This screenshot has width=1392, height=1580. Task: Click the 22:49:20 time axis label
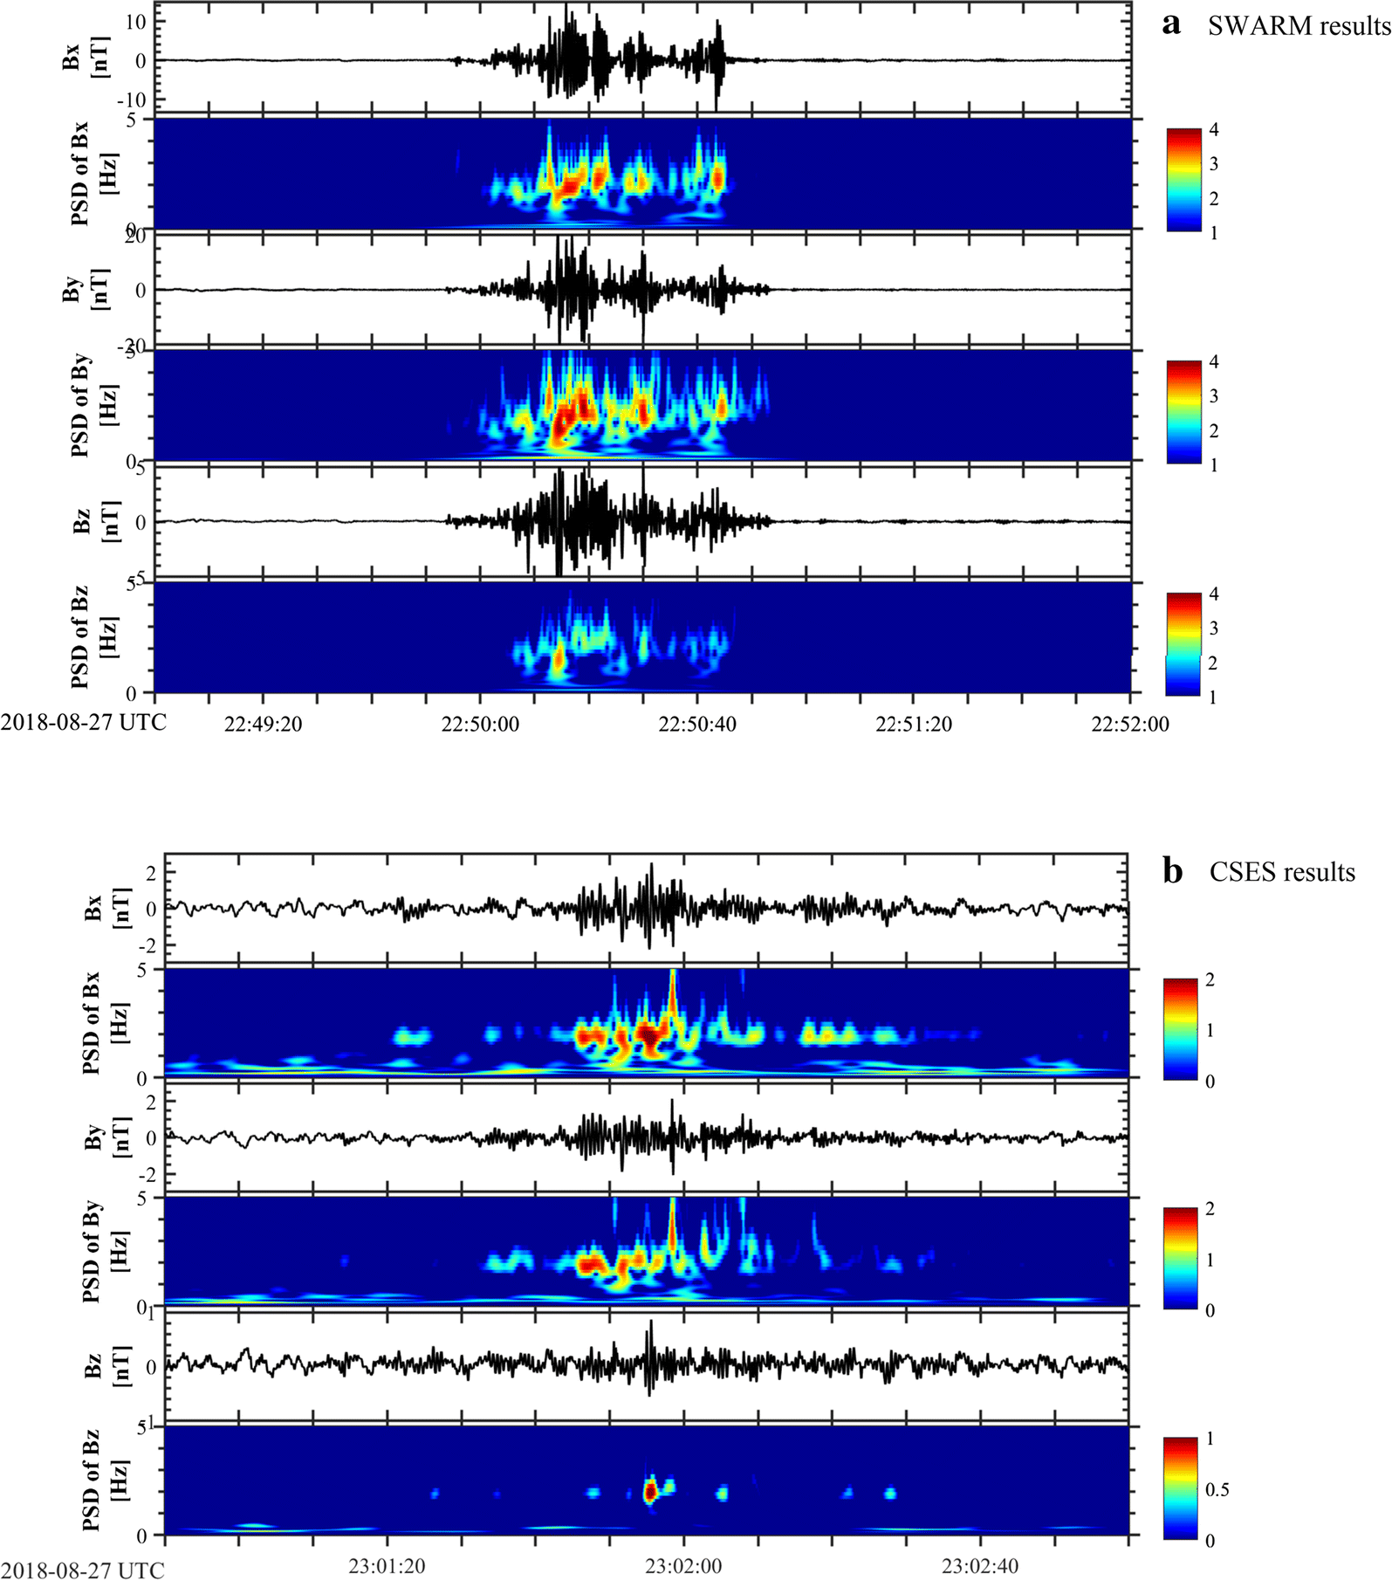(263, 724)
